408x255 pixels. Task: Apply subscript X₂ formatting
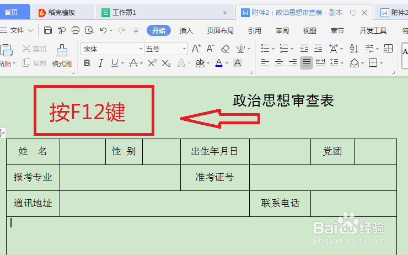click(x=166, y=63)
